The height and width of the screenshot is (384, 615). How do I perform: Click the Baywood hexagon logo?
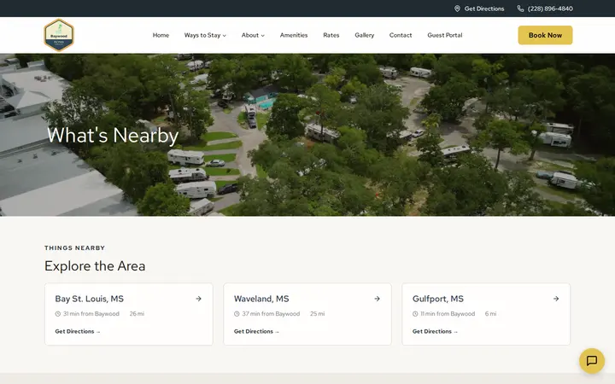[x=59, y=35]
